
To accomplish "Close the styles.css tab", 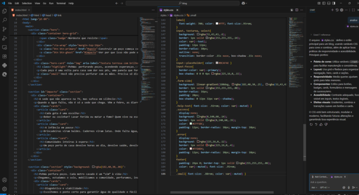I will coord(177,10).
